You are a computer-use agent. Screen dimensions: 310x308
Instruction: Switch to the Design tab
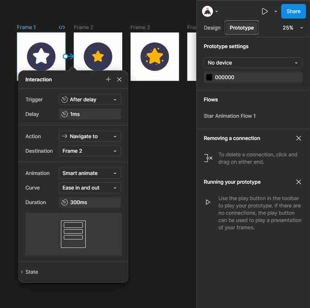(212, 28)
